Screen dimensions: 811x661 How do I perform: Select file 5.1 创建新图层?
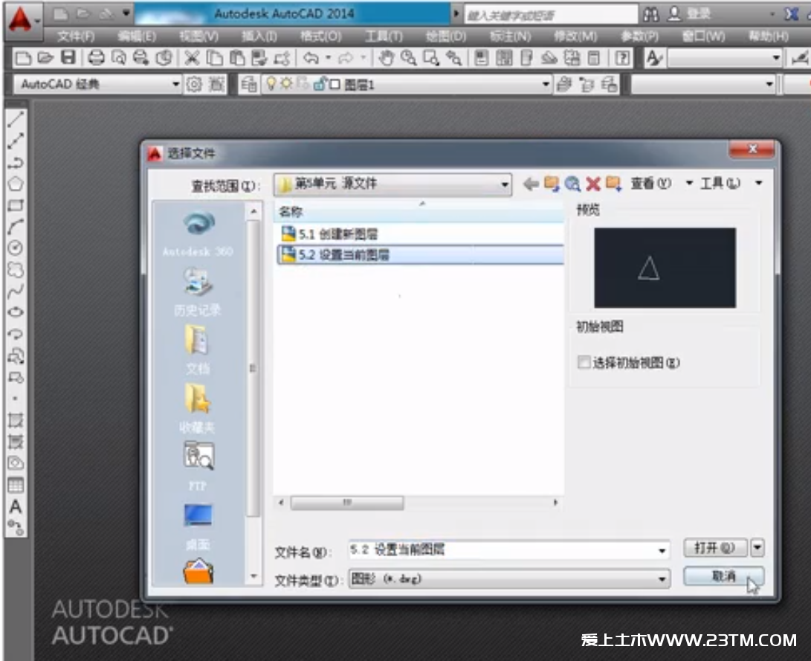[x=420, y=233]
